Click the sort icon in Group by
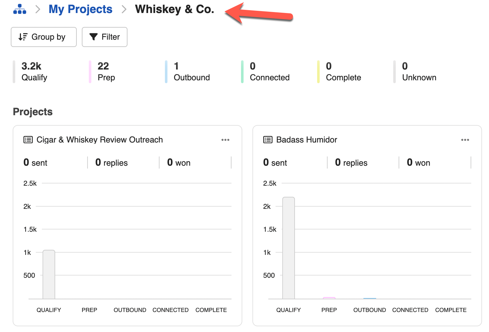Screen dimensions: 489x332 point(23,37)
